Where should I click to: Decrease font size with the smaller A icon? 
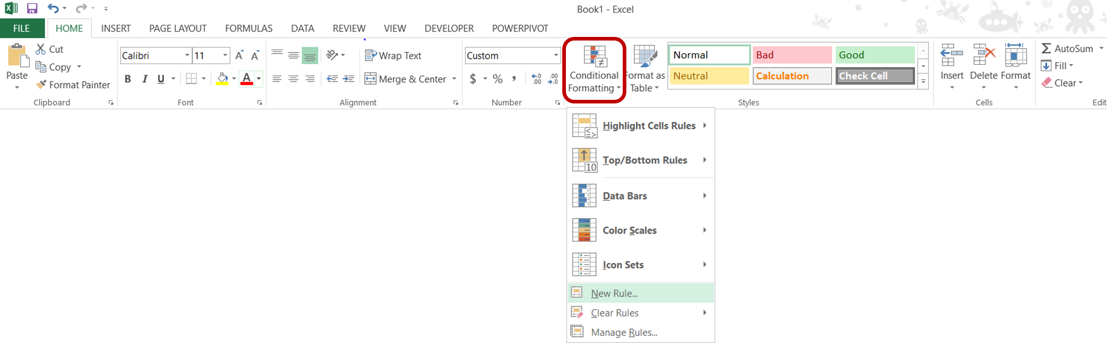(x=255, y=56)
